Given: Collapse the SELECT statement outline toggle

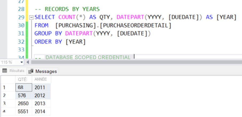Looking at the screenshot, I should click(31, 18).
